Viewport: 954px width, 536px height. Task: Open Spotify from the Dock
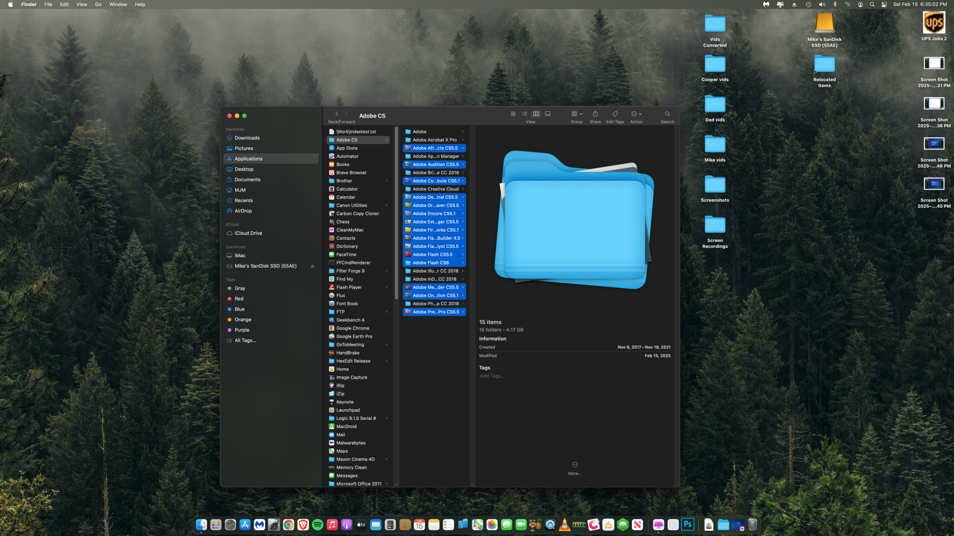[x=318, y=525]
